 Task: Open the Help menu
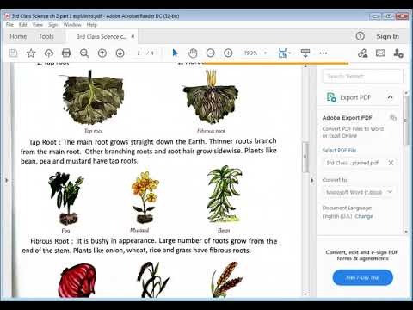[x=92, y=25]
